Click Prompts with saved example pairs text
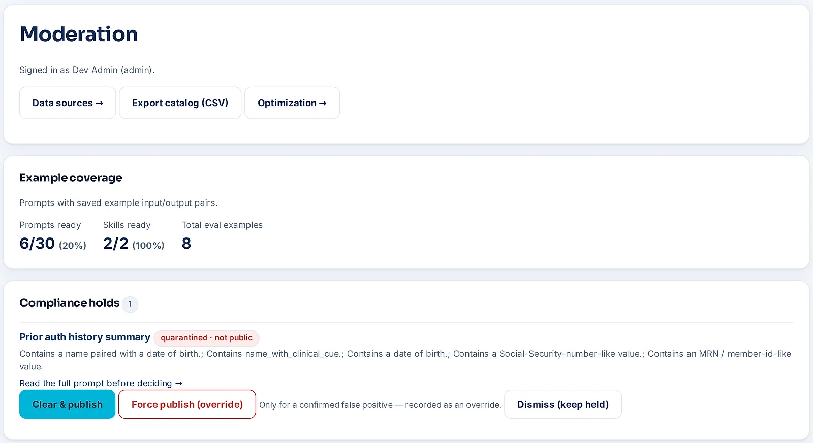Screen dimensions: 813x443 (x=118, y=203)
